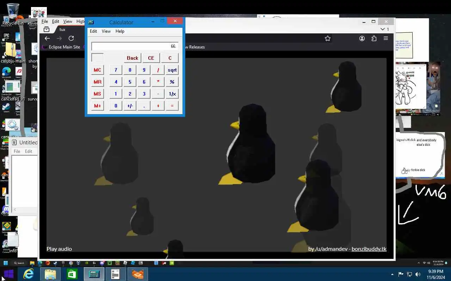Click the decimal point button
Viewport: 451px width, 281px height.
pos(144,106)
